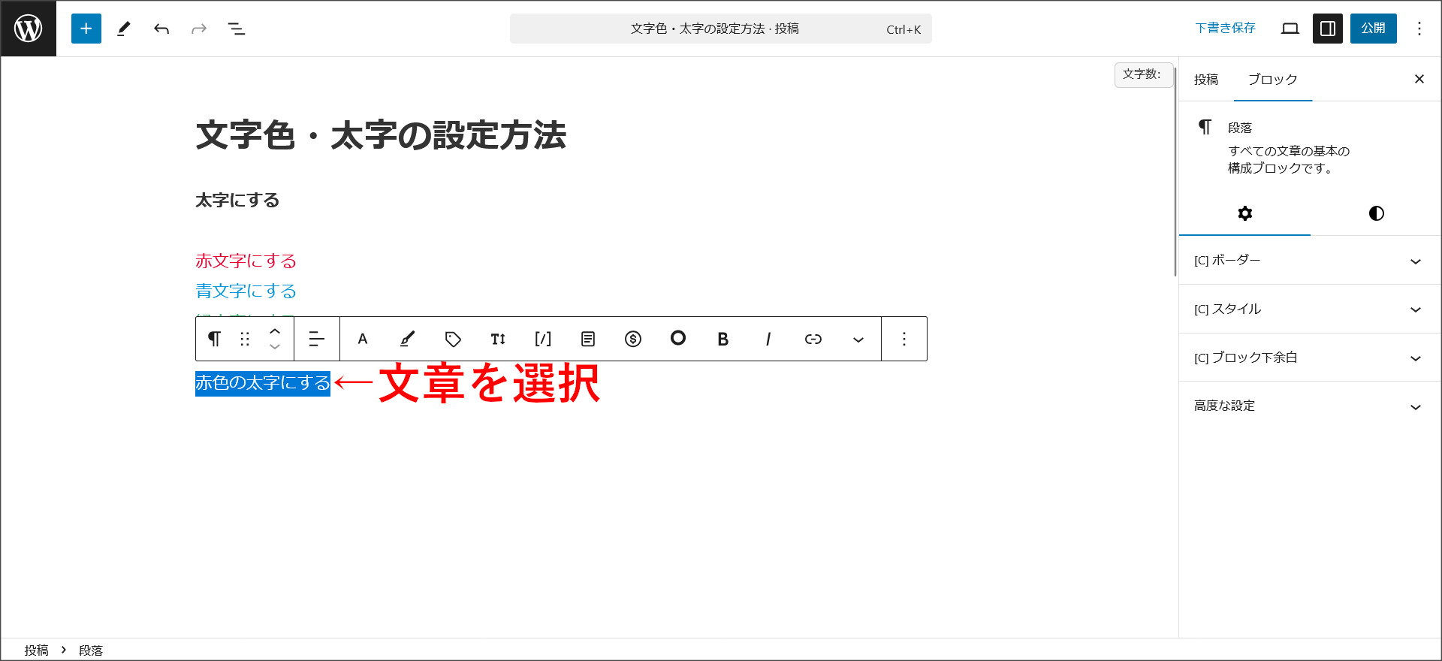This screenshot has width=1442, height=661.
Task: Open the document overview list
Action: [x=237, y=29]
